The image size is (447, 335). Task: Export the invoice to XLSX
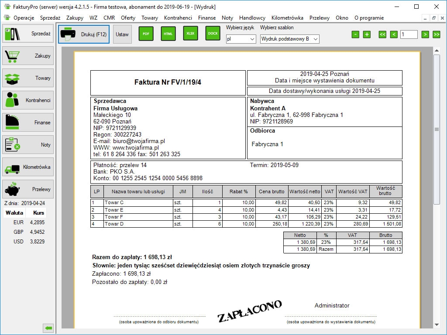[x=190, y=34]
